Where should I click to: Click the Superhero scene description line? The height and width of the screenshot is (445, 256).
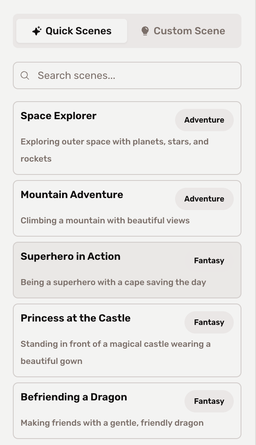(x=113, y=282)
